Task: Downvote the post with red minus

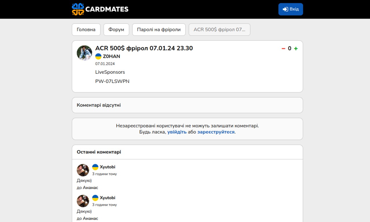Action: click(x=283, y=49)
